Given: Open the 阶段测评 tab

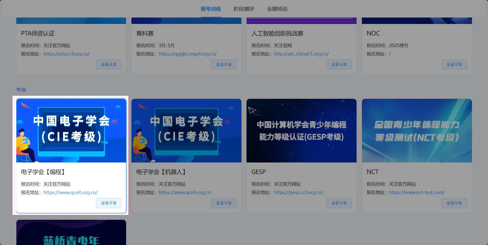Looking at the screenshot, I should coord(244,9).
